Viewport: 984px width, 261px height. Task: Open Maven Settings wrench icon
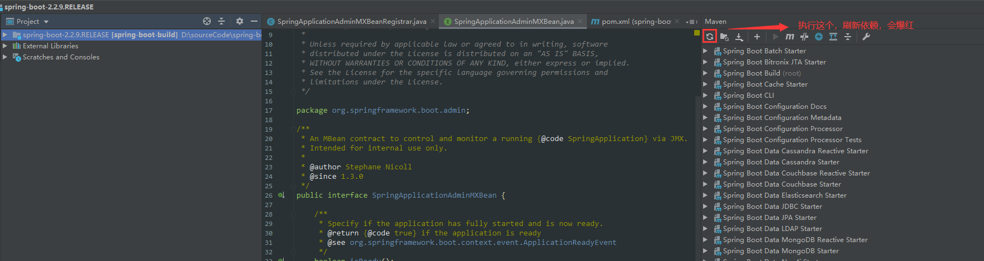click(x=866, y=37)
